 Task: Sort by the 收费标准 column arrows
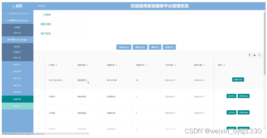pos(117,65)
